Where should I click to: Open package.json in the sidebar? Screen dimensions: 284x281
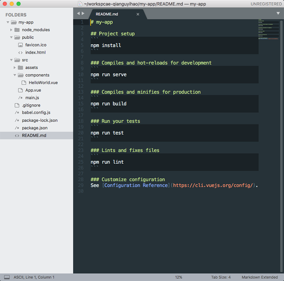tap(35, 128)
